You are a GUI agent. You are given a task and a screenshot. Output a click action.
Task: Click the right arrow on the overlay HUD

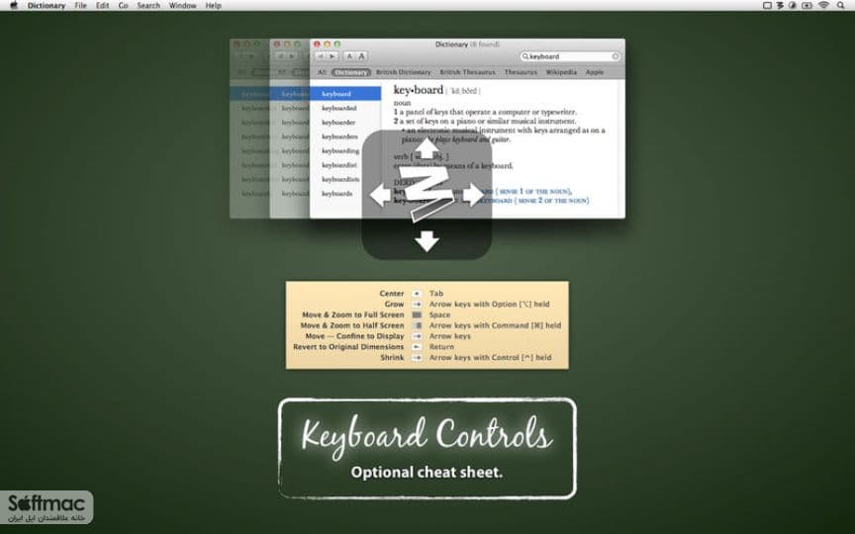(473, 195)
